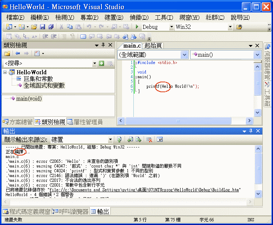This screenshot has width=273, height=225.
Task: Click the New Project toolbar icon
Action: click(x=9, y=27)
